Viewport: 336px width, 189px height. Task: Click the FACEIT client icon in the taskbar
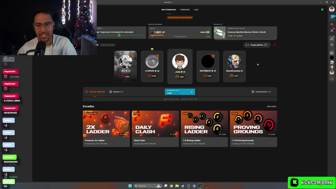coord(200,186)
